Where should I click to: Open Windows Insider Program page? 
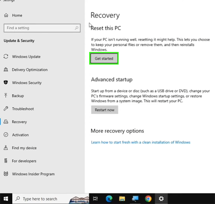coord(33,174)
